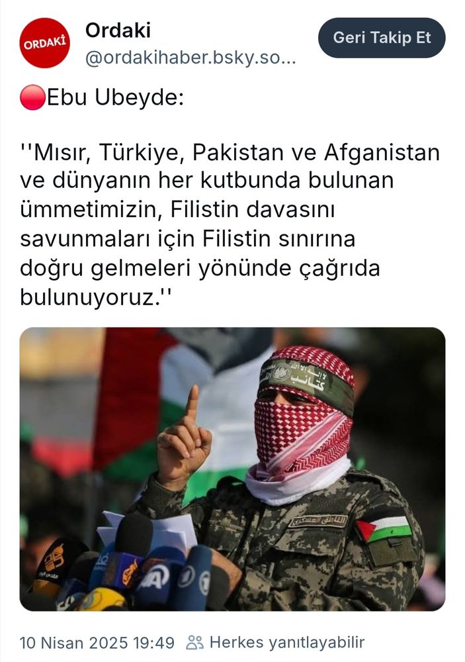Viewport: 465px width, 662px height.
Task: Click the Ordaki display name
Action: click(118, 30)
